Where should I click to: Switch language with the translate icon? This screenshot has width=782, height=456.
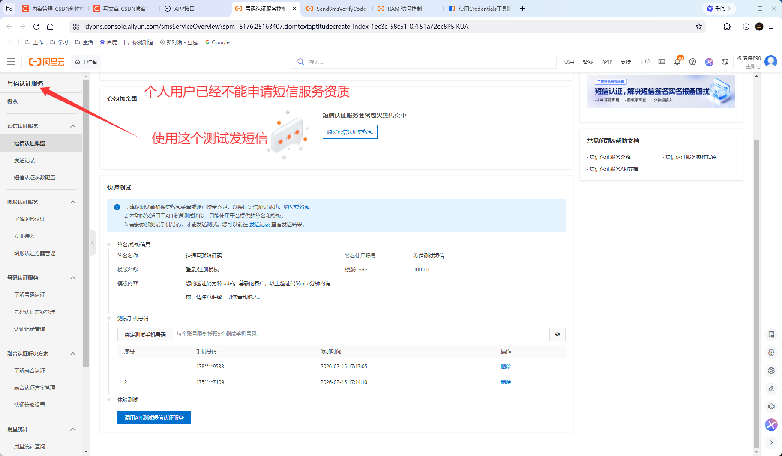point(725,62)
